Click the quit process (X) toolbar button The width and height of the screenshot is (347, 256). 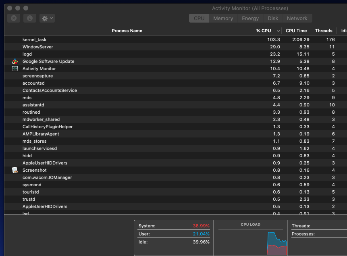click(14, 18)
